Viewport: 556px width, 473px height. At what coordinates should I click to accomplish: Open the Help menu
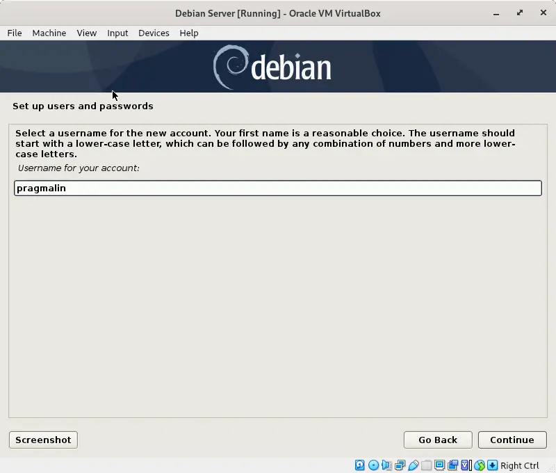(188, 33)
